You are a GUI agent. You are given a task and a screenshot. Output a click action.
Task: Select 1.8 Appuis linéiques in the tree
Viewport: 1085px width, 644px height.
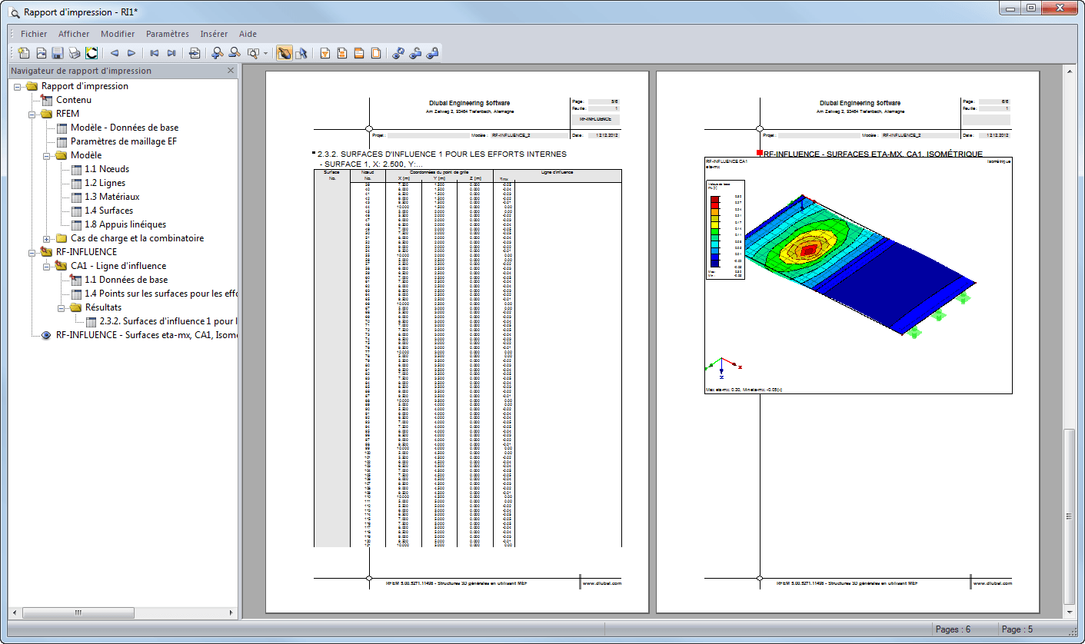(125, 224)
